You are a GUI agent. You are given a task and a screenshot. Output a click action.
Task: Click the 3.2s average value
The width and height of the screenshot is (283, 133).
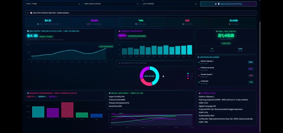[240, 49]
